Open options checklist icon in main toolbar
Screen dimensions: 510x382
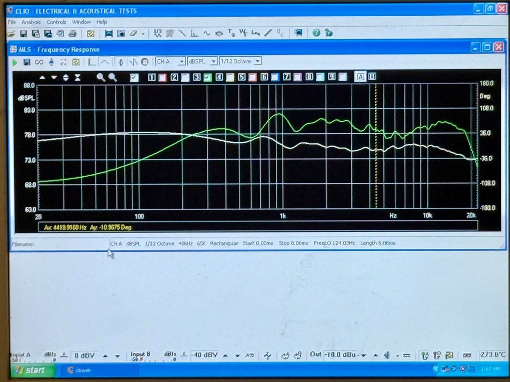pyautogui.click(x=91, y=33)
